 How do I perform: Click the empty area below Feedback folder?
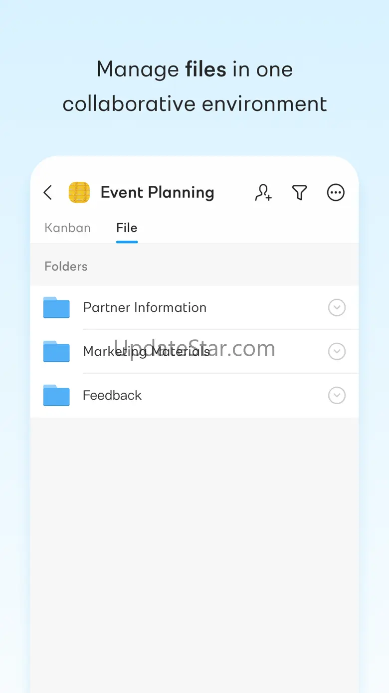194,525
